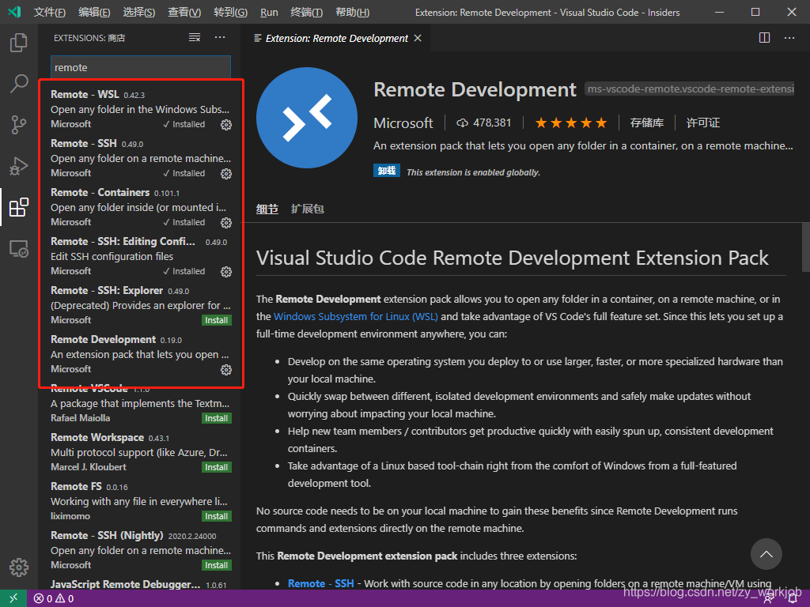This screenshot has width=810, height=607.
Task: Install the Remote Workspace extension
Action: (x=217, y=467)
